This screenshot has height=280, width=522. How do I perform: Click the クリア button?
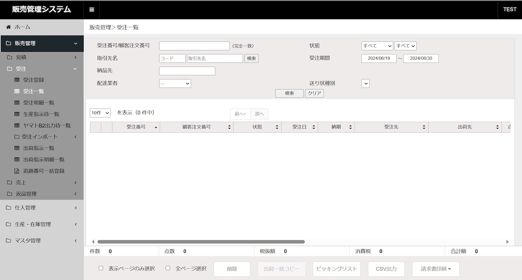[x=314, y=93]
